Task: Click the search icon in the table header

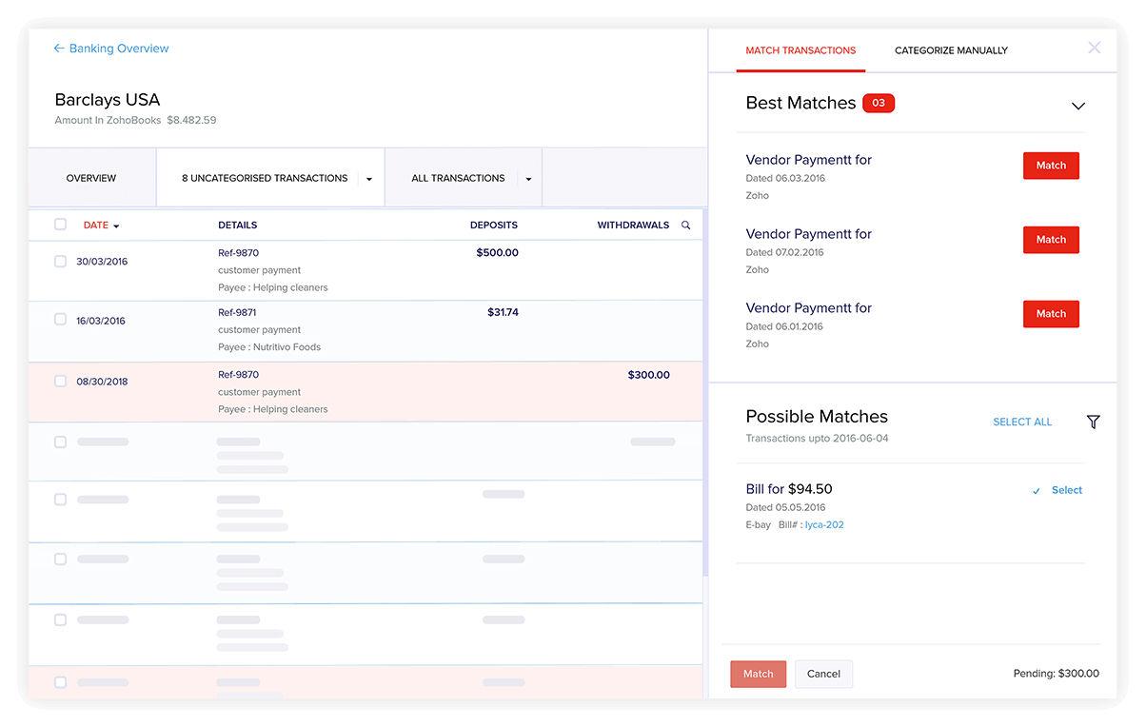Action: [686, 226]
